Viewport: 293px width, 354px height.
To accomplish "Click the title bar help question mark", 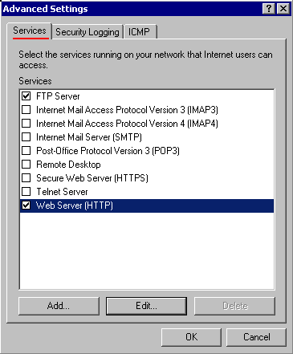I will (x=269, y=9).
